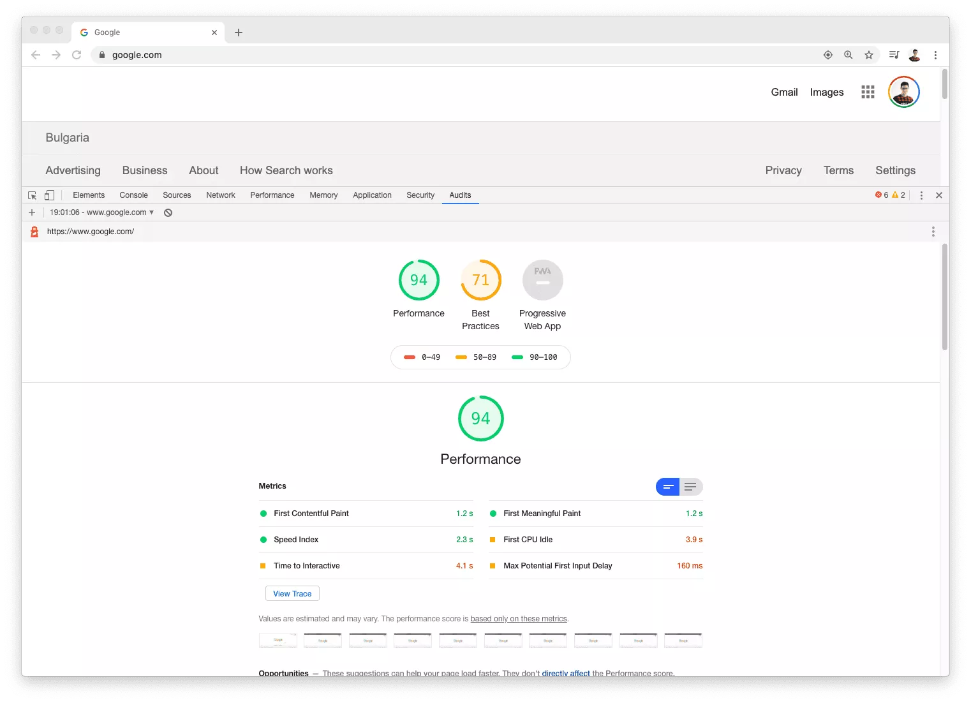Select the Memory tab
This screenshot has height=703, width=971.
click(x=323, y=195)
